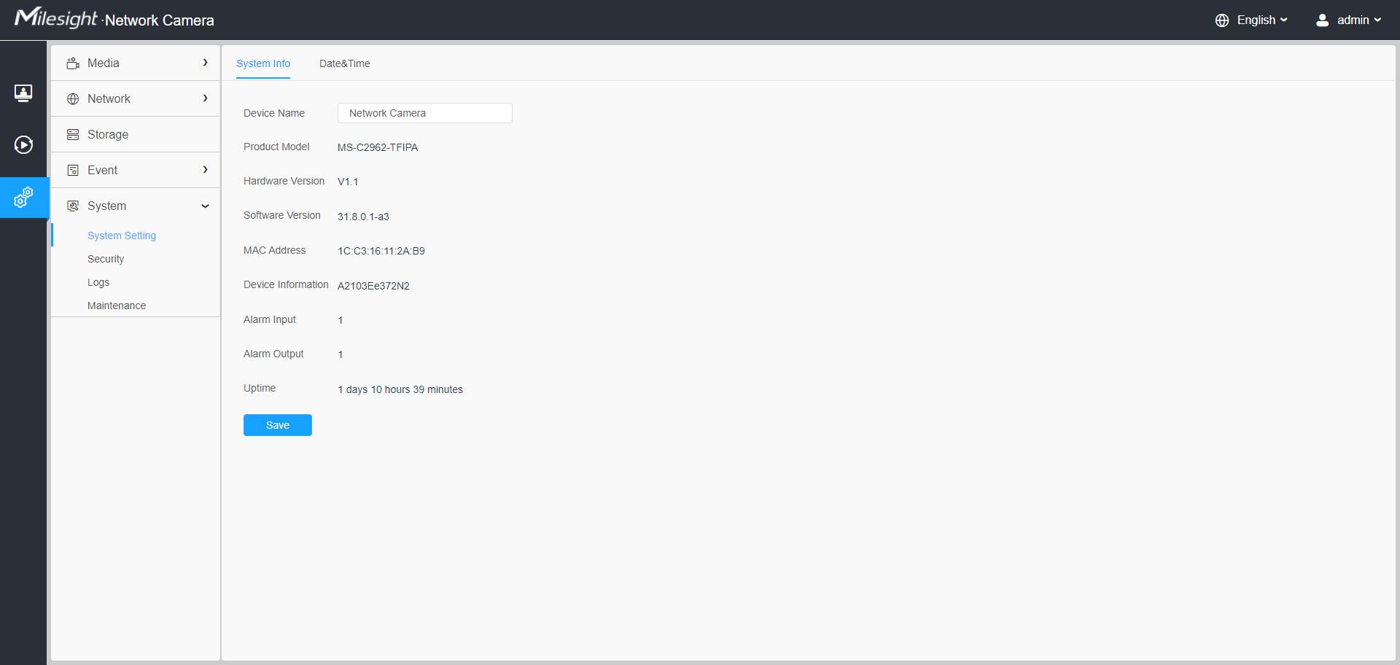Click the Uptime label
The image size is (1400, 665).
click(260, 388)
